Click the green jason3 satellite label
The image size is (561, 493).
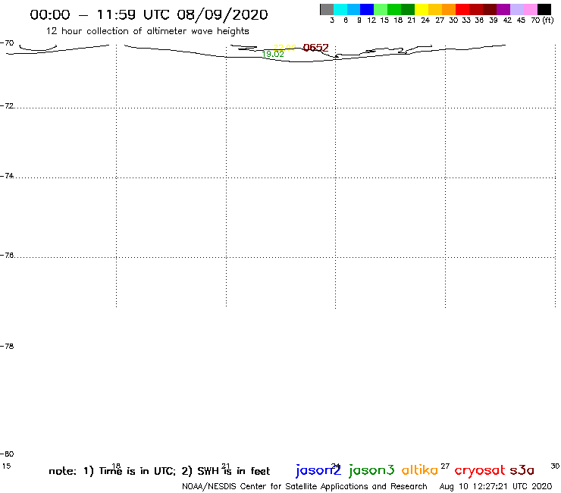coord(371,470)
